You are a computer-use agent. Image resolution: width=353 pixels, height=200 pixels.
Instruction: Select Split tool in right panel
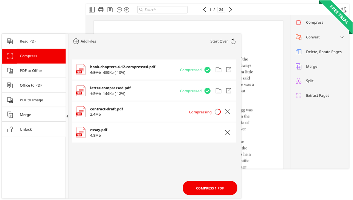click(309, 81)
